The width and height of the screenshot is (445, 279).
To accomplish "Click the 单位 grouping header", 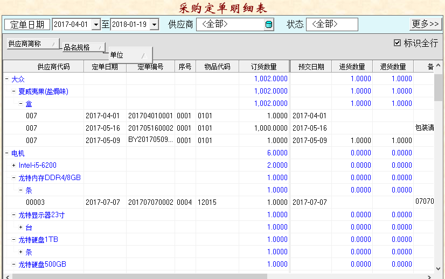I will click(130, 55).
